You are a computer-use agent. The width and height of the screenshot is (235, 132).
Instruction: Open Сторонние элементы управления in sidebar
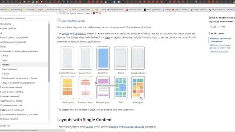[x=18, y=82]
